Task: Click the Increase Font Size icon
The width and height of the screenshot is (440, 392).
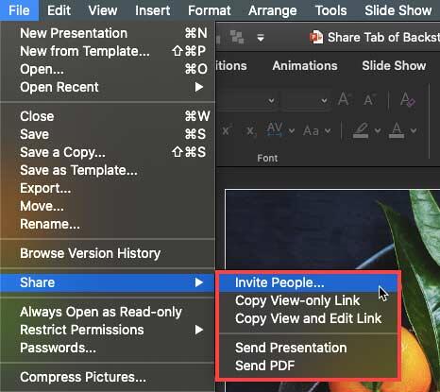Action: (344, 99)
